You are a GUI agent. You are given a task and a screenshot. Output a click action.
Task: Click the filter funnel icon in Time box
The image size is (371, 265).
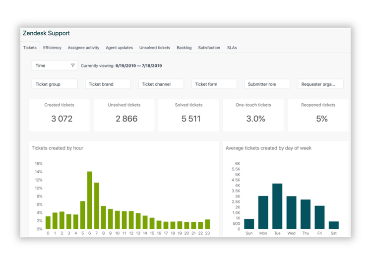[73, 66]
